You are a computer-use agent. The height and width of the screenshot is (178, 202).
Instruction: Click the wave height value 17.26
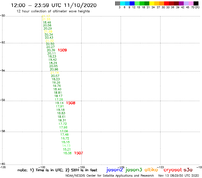pos(59,99)
